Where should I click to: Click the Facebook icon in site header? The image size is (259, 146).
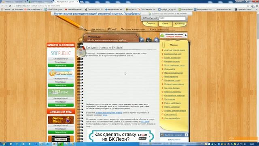click(142, 40)
